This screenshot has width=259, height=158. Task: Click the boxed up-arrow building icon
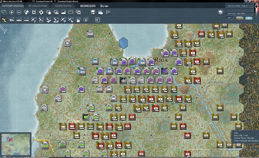coord(98,20)
